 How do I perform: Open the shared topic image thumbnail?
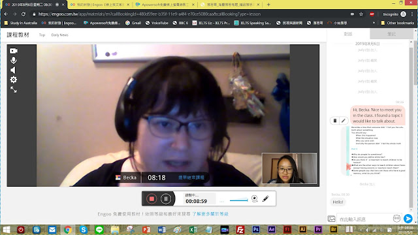click(x=376, y=151)
